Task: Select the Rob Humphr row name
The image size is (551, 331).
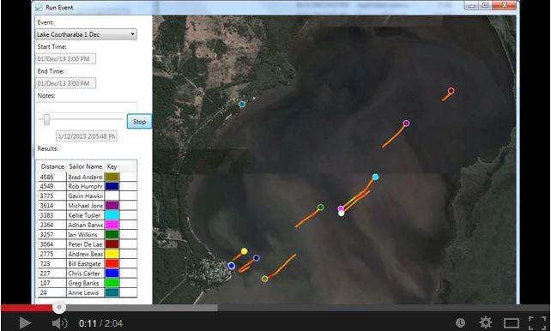Action: [85, 186]
